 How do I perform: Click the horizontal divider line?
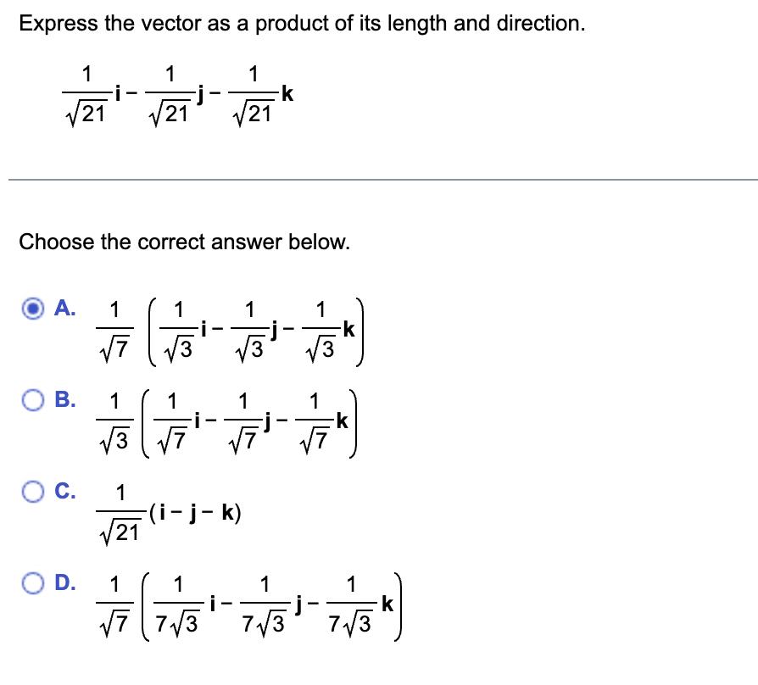coord(379,178)
